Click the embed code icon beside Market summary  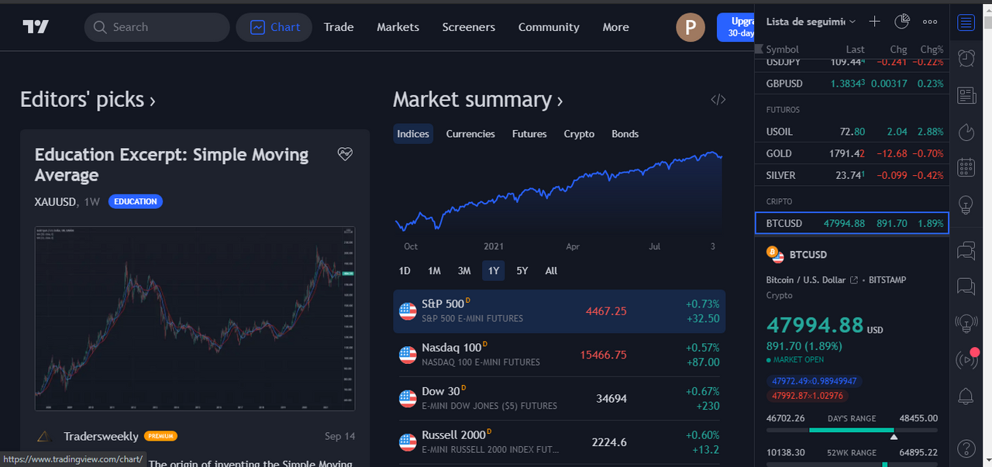718,99
